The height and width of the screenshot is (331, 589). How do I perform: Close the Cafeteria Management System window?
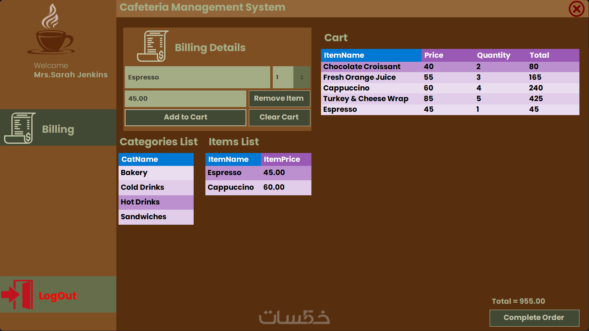pyautogui.click(x=576, y=9)
